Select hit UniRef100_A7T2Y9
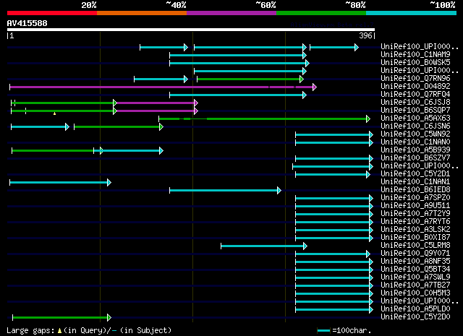This screenshot has height=336, width=463. pos(415,214)
